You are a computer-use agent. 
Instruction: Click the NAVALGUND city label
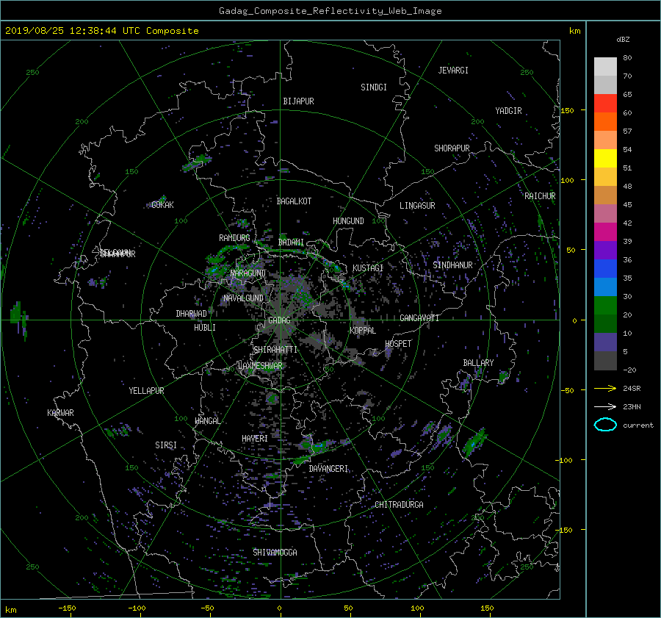coord(243,298)
